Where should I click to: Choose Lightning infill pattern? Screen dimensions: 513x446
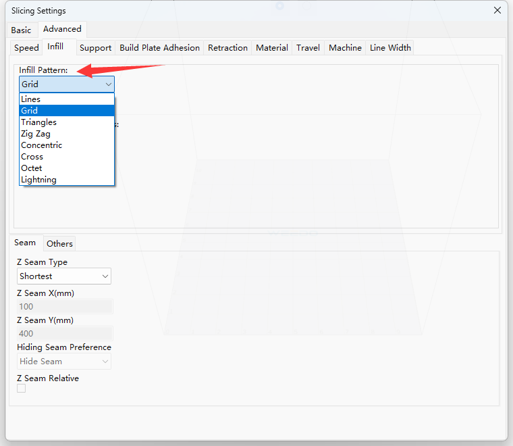click(x=38, y=180)
